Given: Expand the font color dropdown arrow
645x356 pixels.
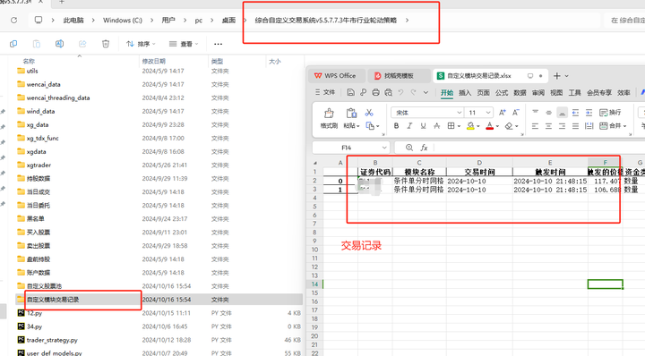Looking at the screenshot, I should pos(497,126).
